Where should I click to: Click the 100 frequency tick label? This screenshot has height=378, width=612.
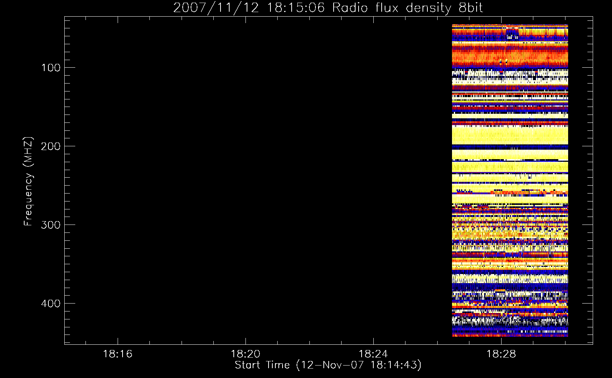[x=51, y=68]
